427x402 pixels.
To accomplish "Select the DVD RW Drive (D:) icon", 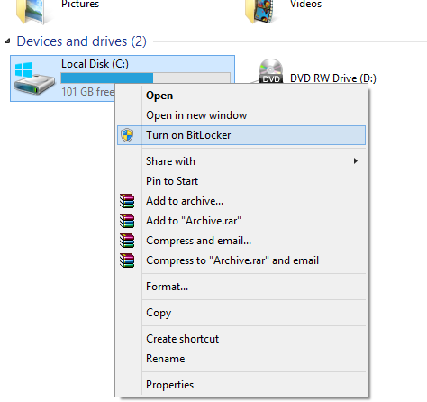I will click(x=270, y=71).
